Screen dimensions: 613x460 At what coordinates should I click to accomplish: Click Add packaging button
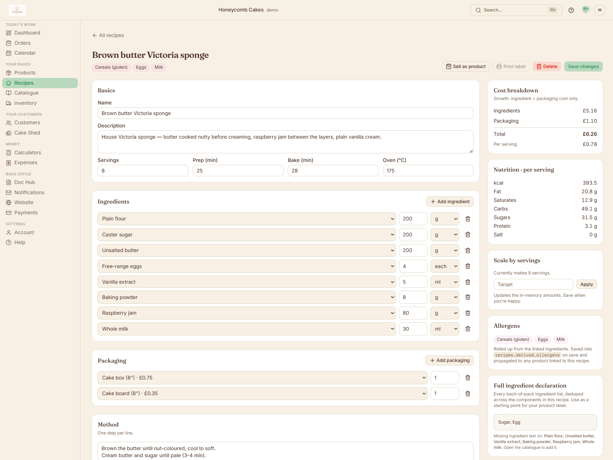(449, 360)
